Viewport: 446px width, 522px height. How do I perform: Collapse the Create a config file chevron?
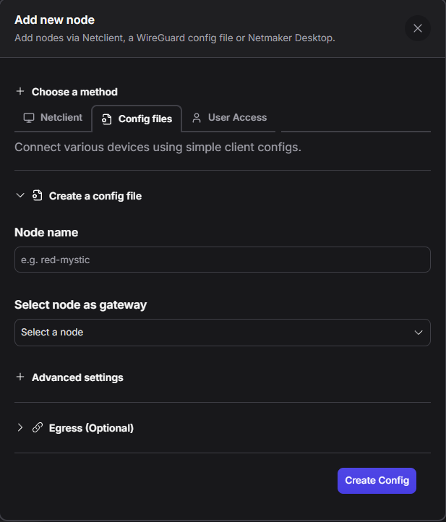pos(20,196)
